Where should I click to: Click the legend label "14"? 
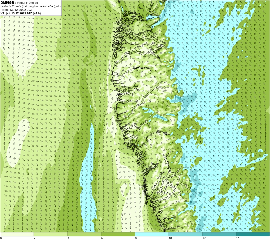point(238,238)
